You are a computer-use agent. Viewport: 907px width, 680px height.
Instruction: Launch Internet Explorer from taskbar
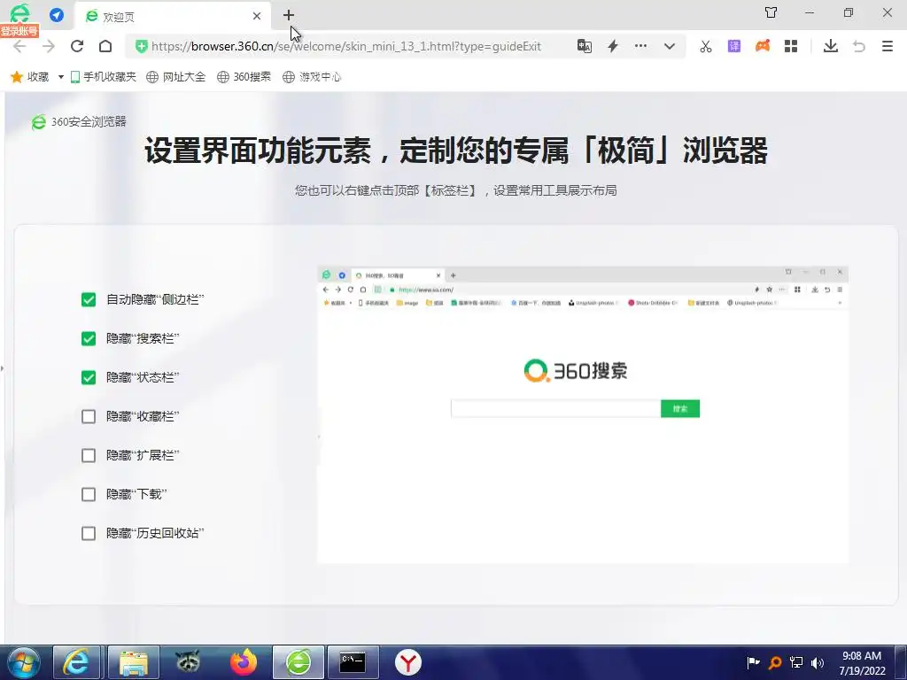[77, 662]
